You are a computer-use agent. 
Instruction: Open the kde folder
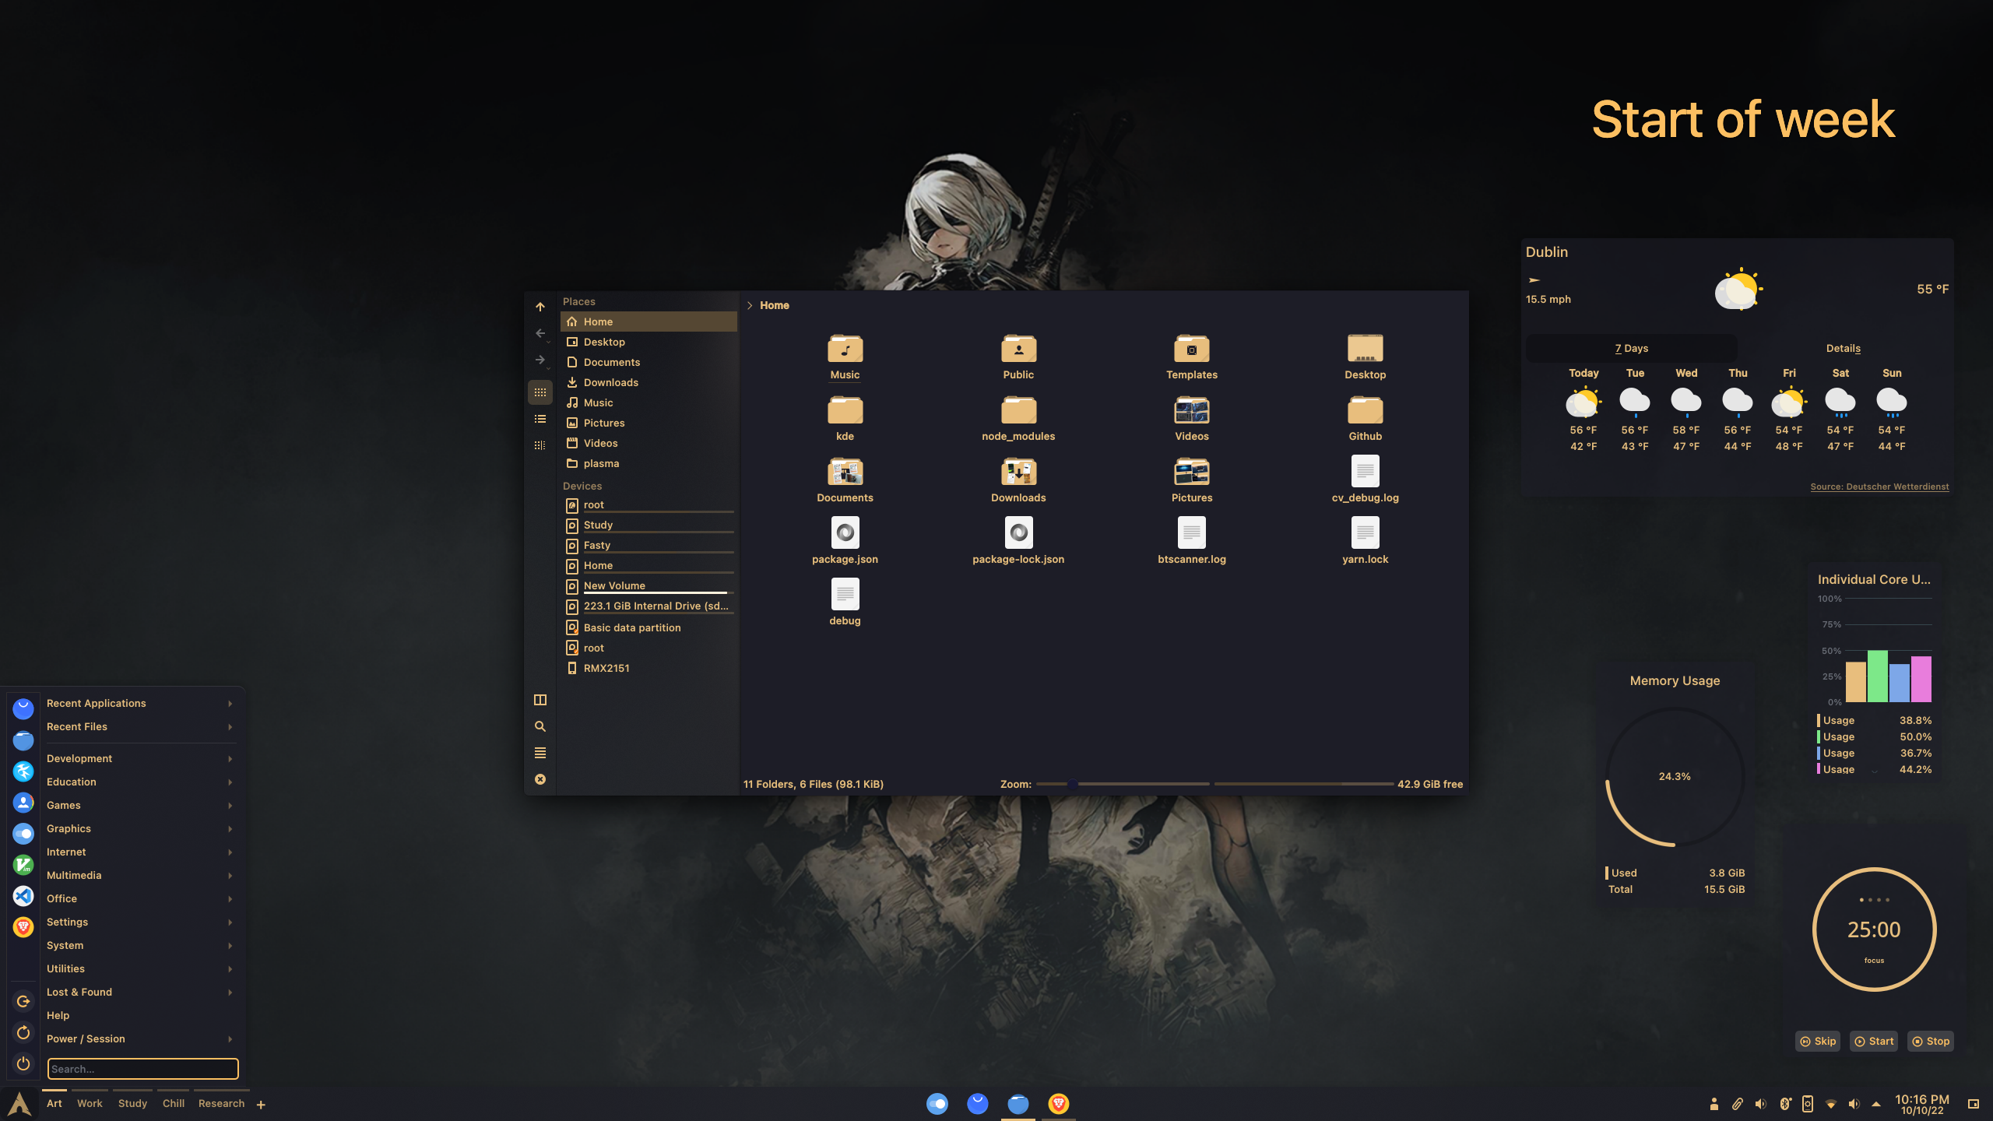coord(845,419)
